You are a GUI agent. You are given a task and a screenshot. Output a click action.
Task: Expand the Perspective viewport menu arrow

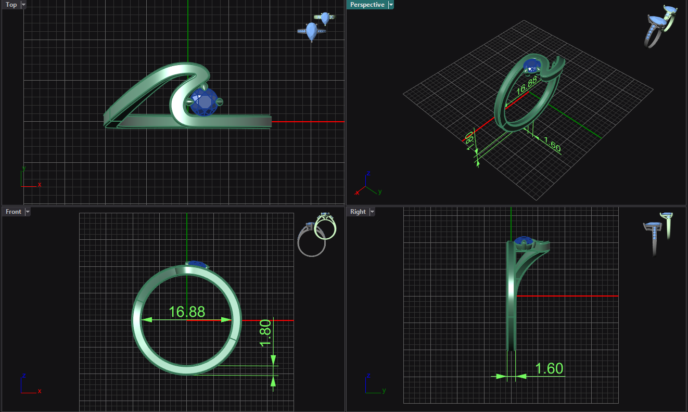pyautogui.click(x=391, y=5)
